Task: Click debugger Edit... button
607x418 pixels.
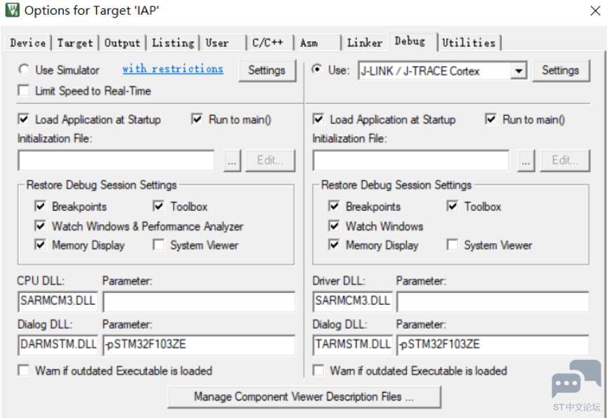Action: [x=565, y=160]
